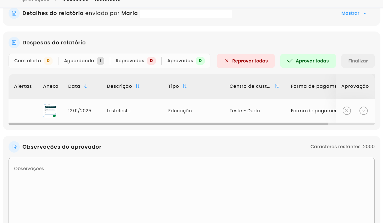Click the Despesas do relatório section icon
The width and height of the screenshot is (383, 223).
click(14, 43)
